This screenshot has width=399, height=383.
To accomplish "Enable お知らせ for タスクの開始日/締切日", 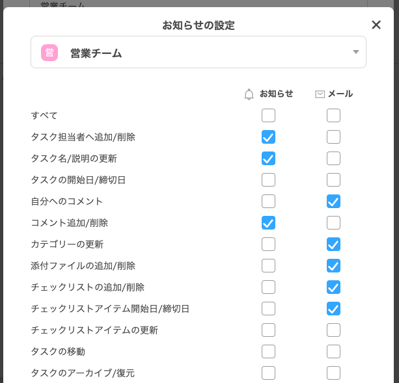I will 268,180.
